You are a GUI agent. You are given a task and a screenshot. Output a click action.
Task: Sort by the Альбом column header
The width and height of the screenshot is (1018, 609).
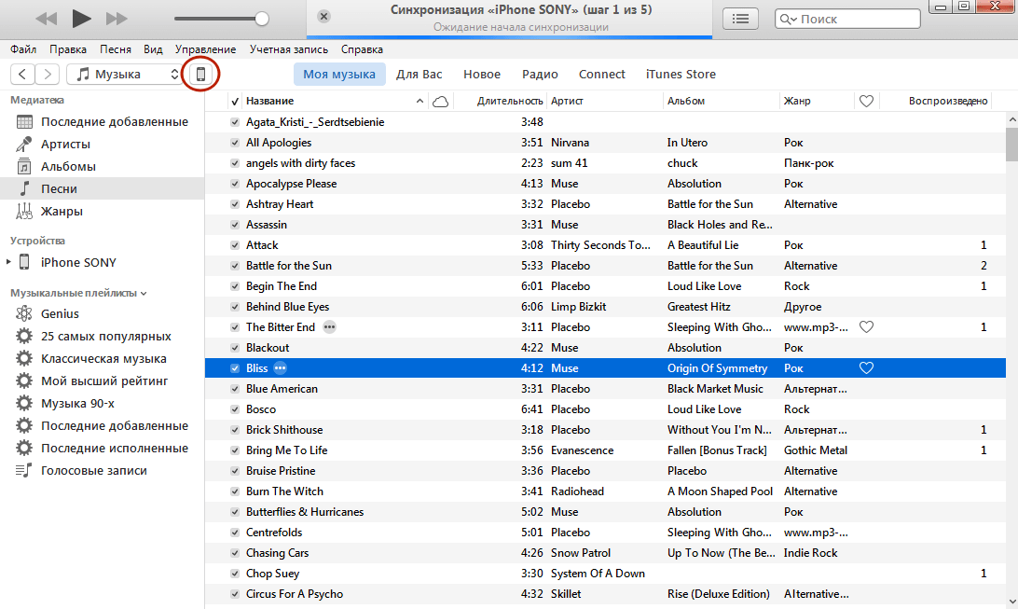pos(721,101)
